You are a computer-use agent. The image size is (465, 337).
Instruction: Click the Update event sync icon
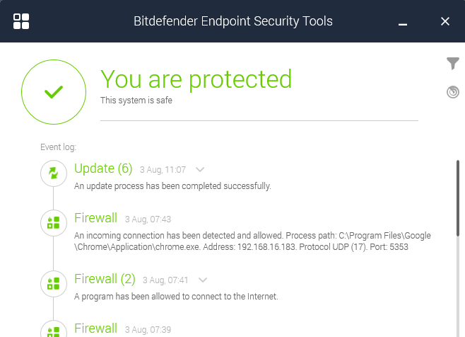(x=53, y=173)
